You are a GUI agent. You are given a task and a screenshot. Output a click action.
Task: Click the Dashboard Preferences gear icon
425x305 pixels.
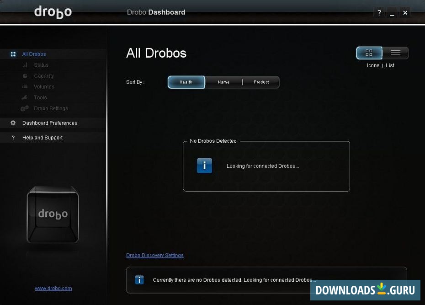click(x=13, y=123)
